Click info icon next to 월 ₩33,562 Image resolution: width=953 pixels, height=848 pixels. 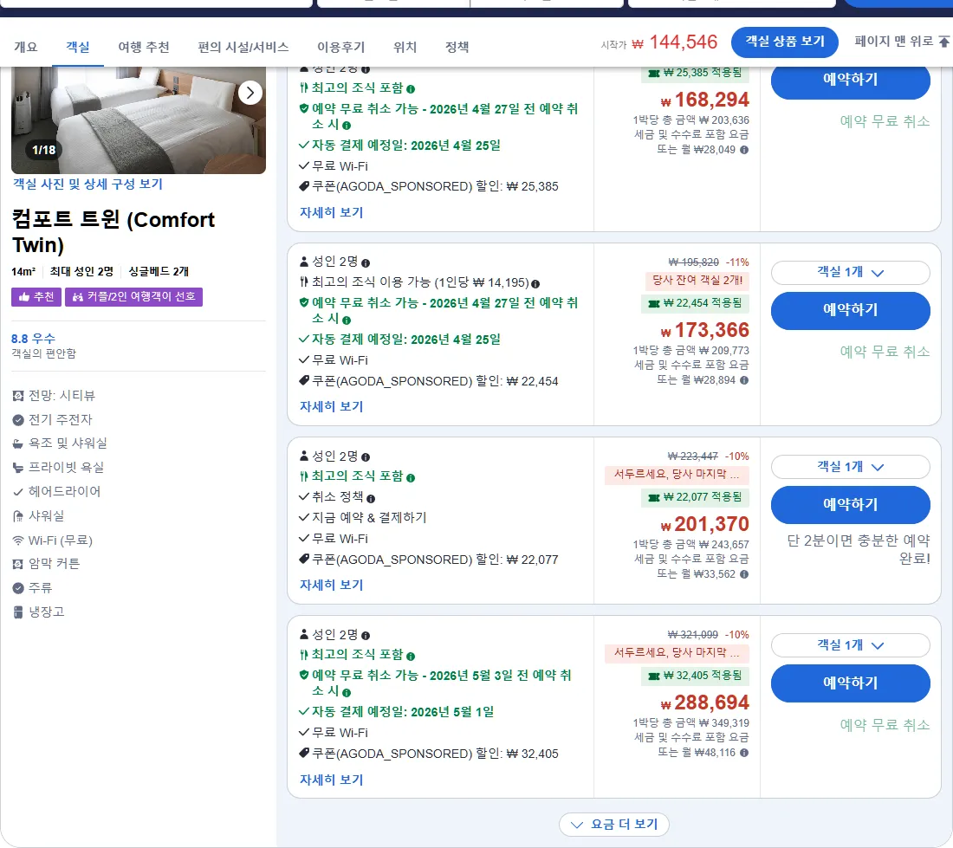744,574
